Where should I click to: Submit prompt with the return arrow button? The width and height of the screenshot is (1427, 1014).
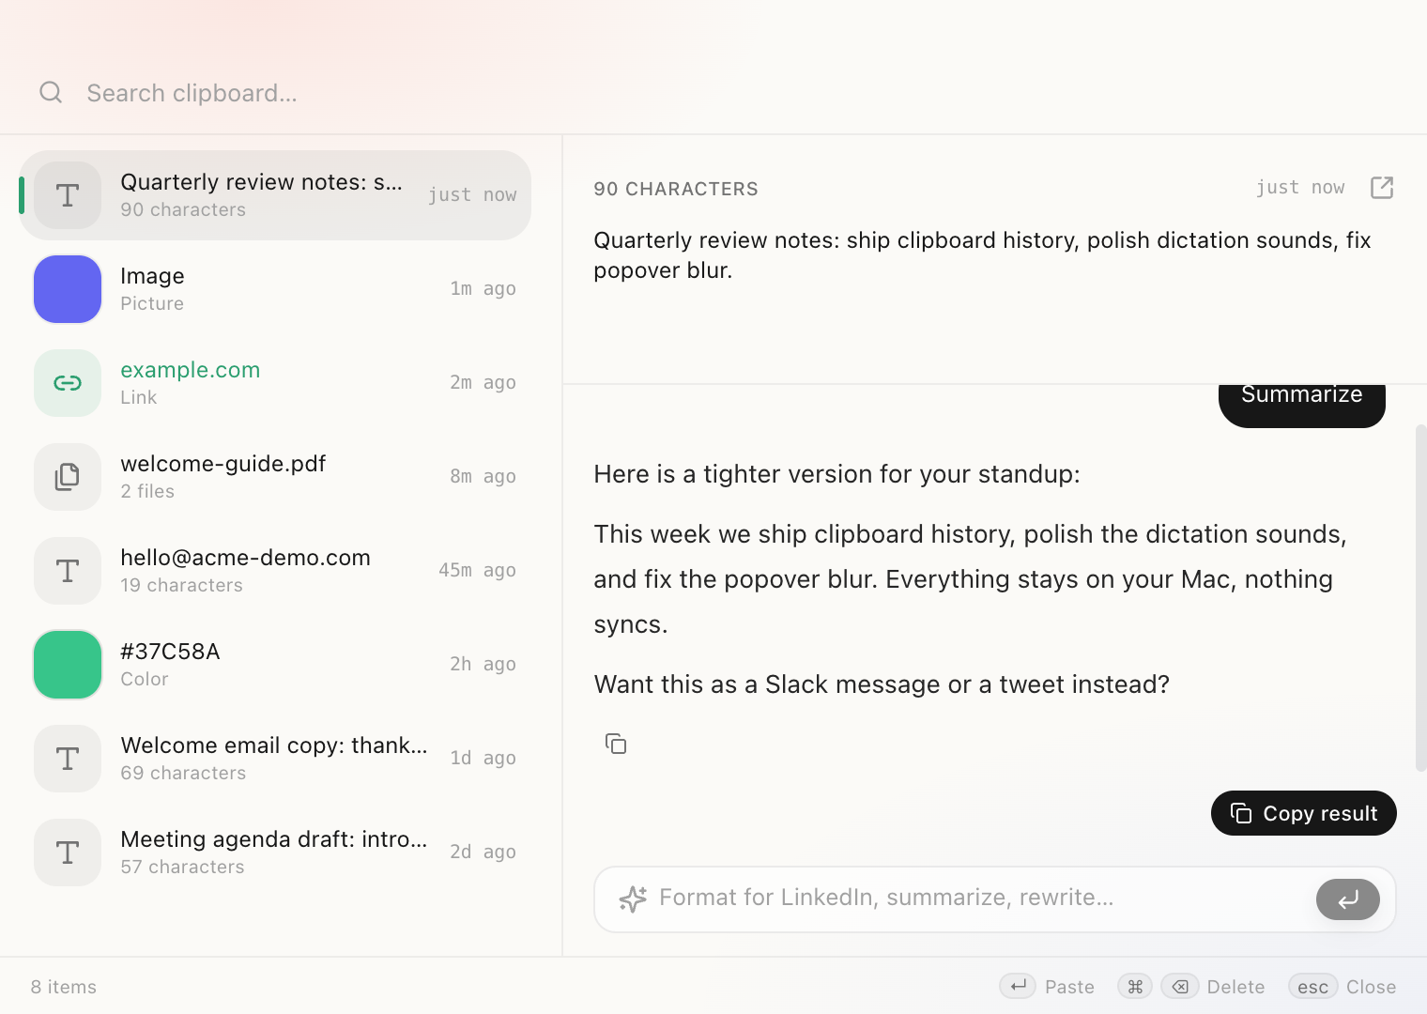[x=1348, y=899]
